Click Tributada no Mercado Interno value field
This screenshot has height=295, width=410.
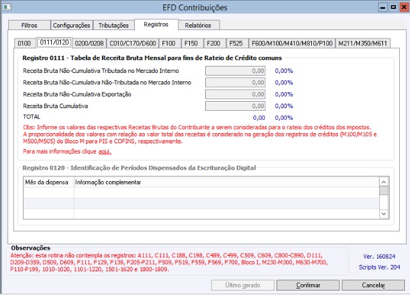click(x=235, y=70)
